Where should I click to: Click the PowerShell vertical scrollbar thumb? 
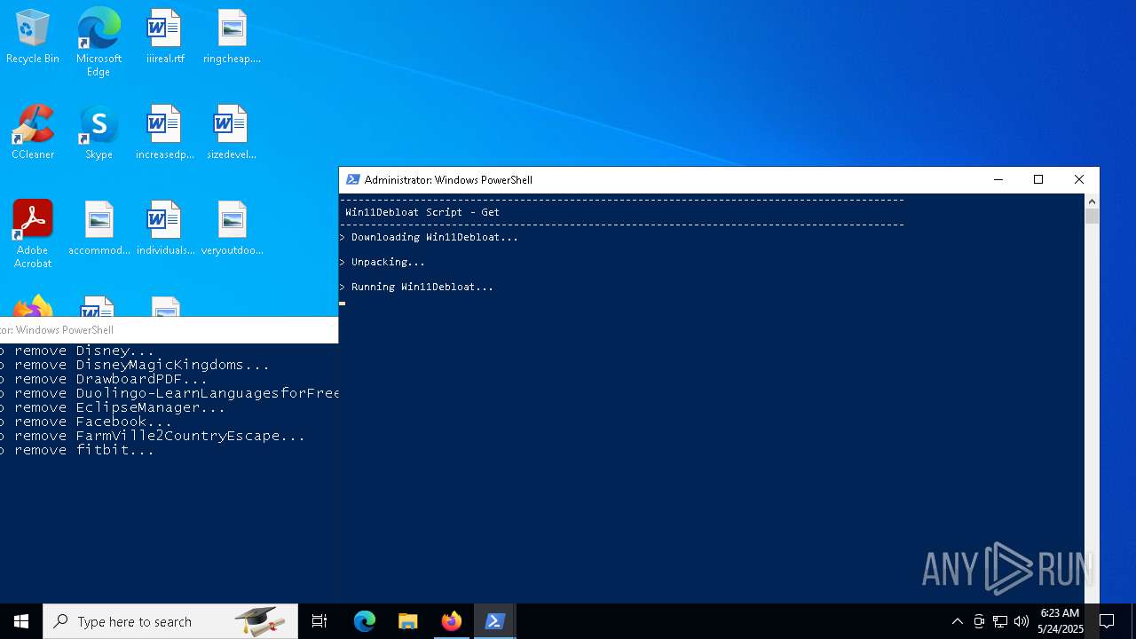(1092, 216)
